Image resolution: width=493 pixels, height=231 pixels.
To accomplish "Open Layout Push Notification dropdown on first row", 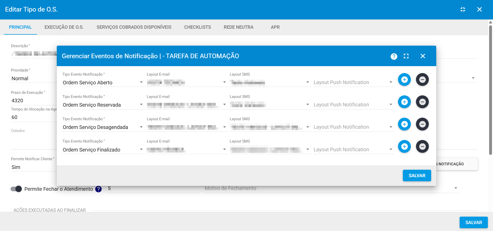I will (391, 82).
